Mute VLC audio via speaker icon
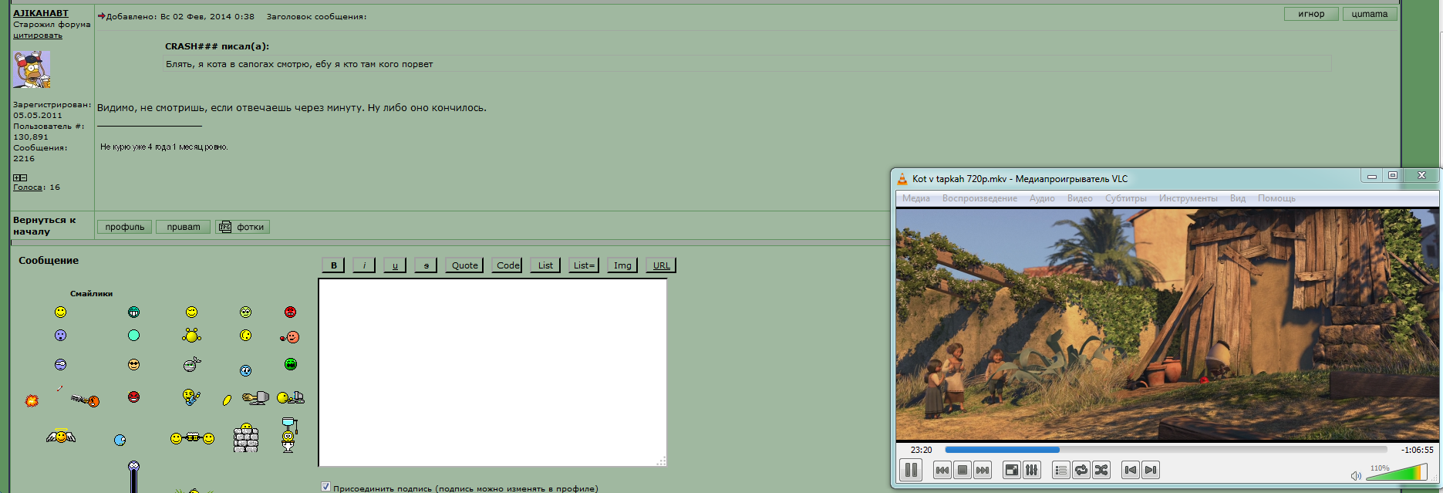 click(1356, 476)
